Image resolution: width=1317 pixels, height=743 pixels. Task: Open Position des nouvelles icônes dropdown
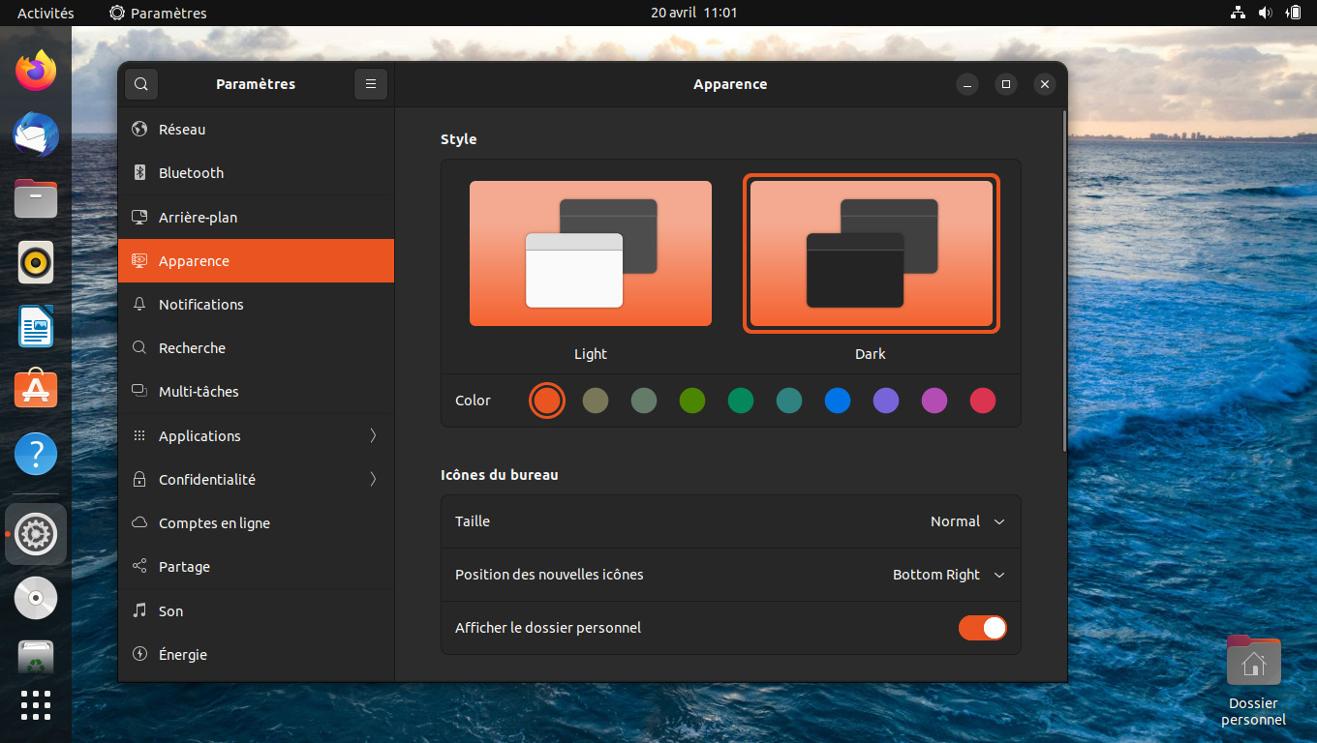(x=948, y=575)
